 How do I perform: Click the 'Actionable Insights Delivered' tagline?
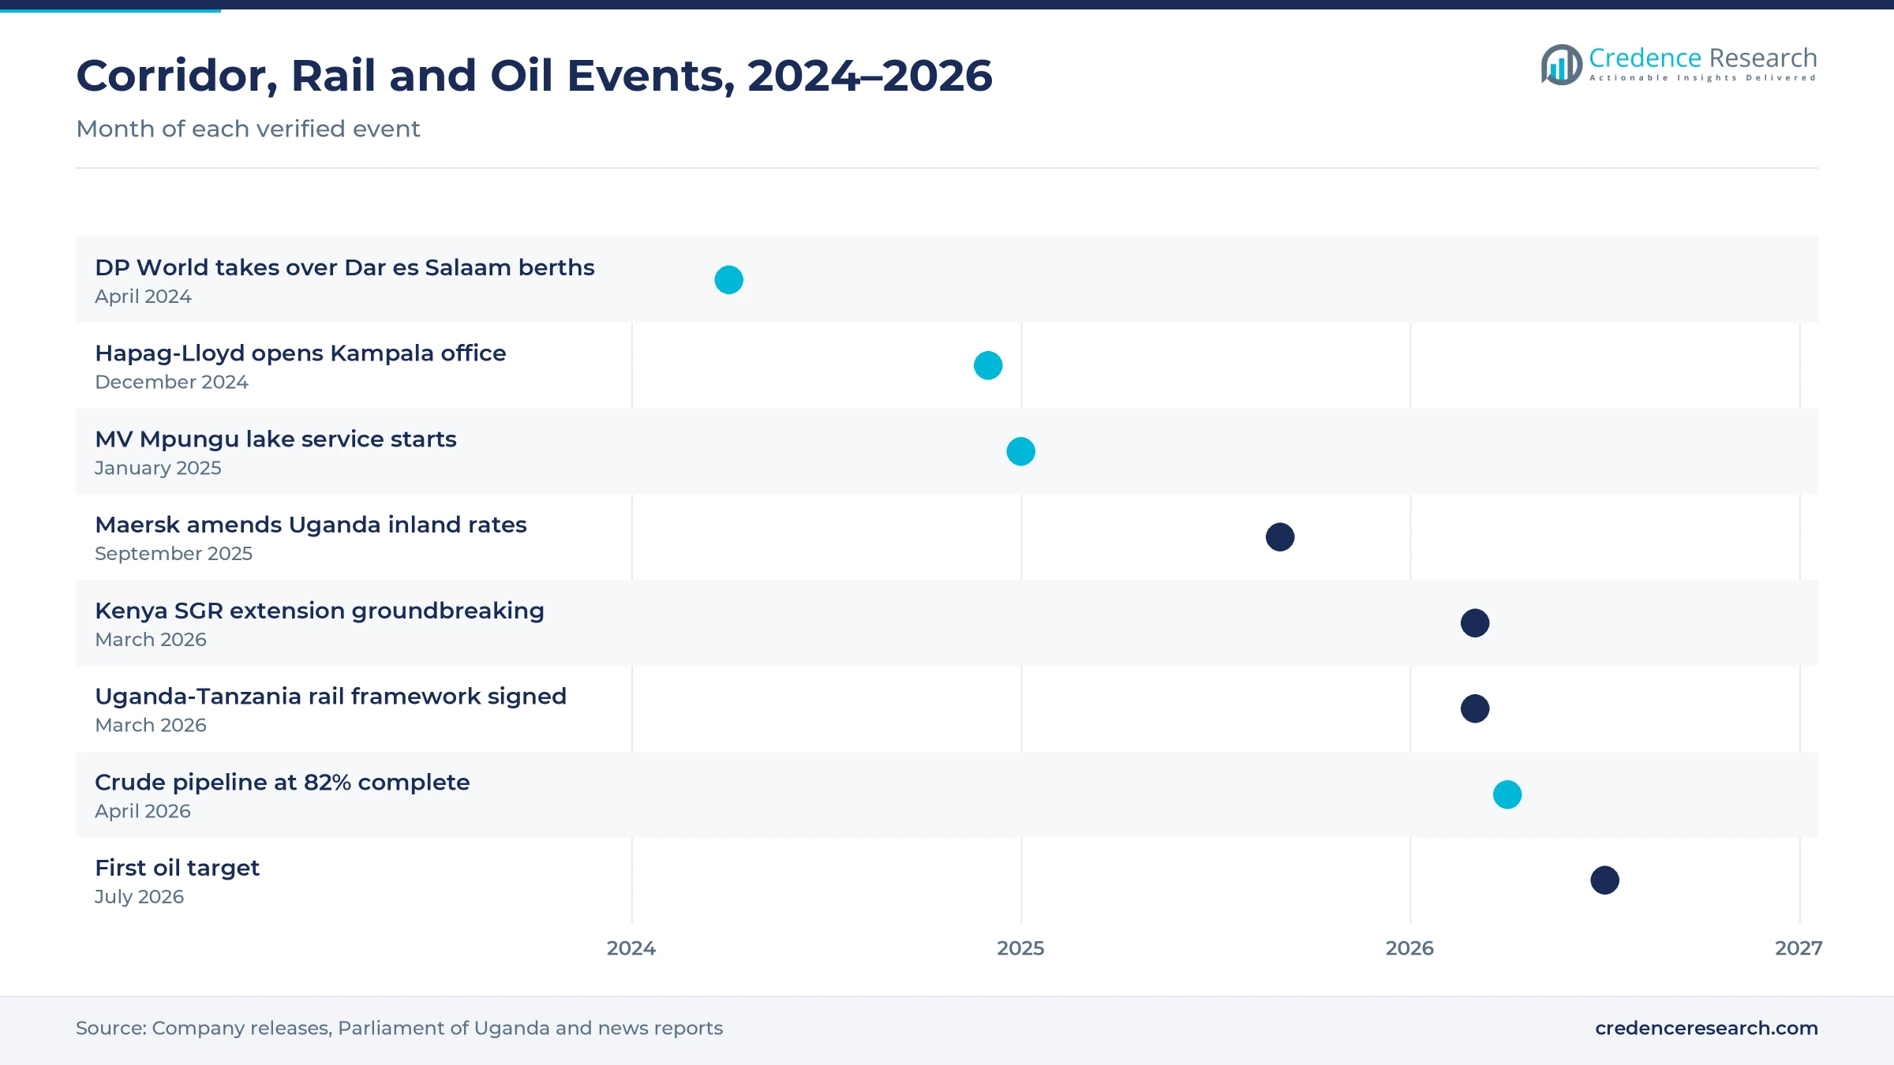1703,78
